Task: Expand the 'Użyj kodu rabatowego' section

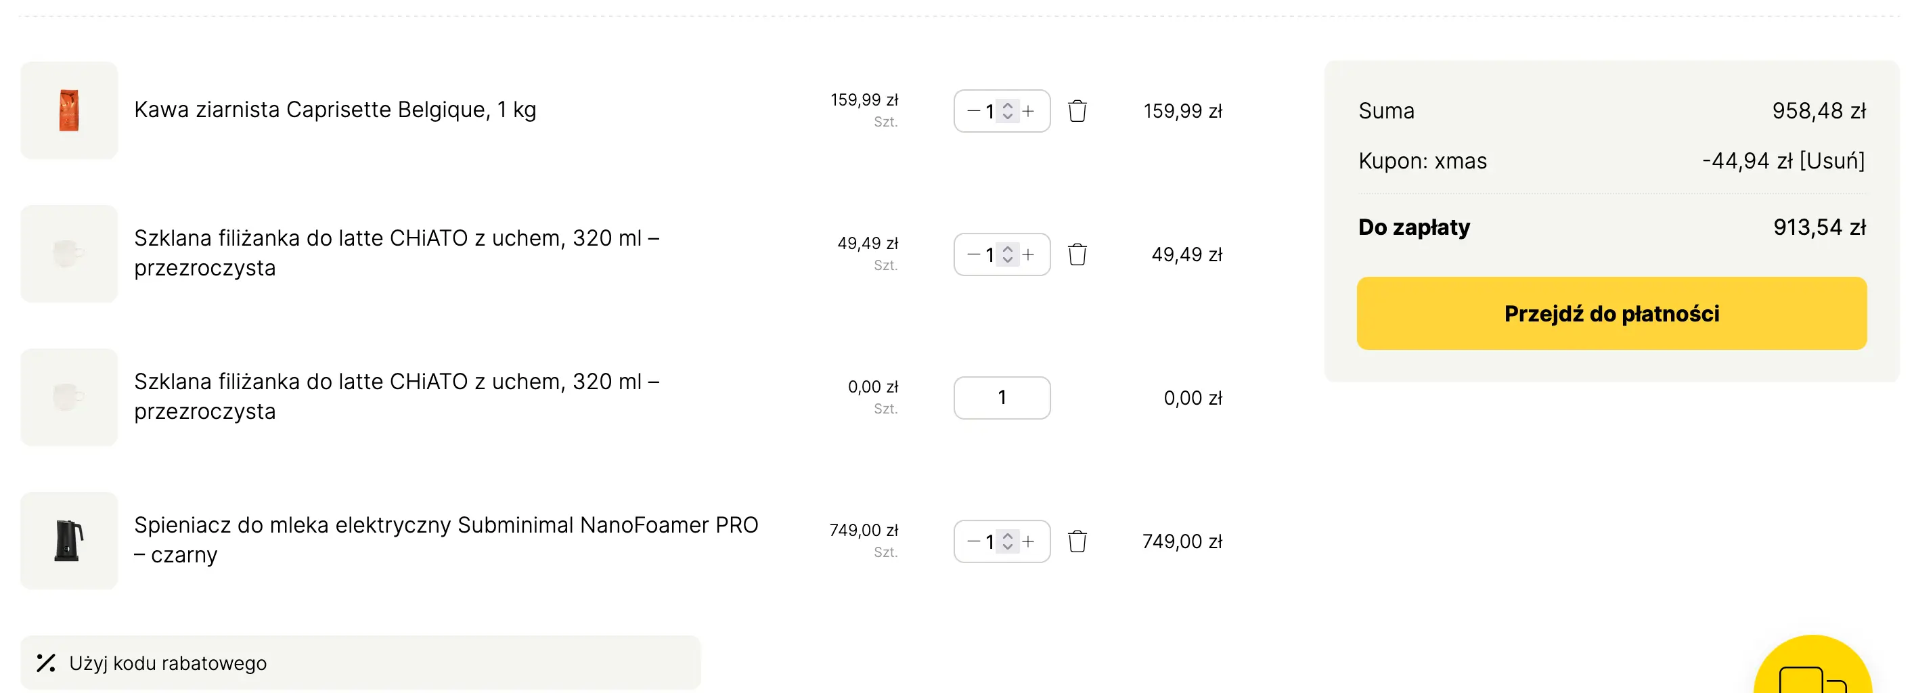Action: (168, 663)
